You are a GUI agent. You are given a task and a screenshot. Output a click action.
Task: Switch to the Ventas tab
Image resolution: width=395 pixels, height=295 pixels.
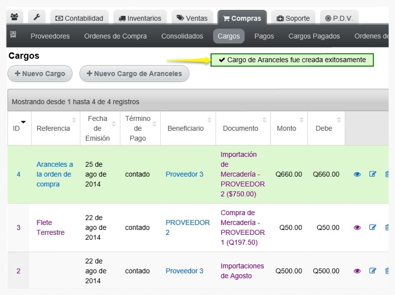[x=192, y=18]
